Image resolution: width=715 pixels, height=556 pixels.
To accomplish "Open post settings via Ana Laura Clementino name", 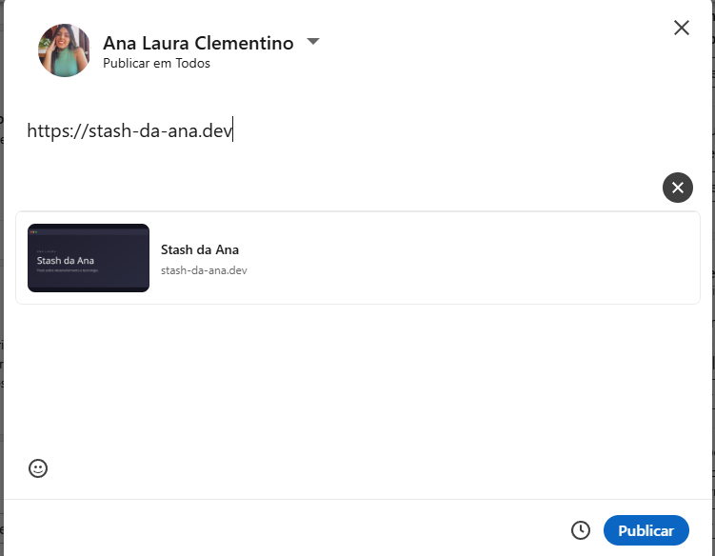I will coord(198,43).
